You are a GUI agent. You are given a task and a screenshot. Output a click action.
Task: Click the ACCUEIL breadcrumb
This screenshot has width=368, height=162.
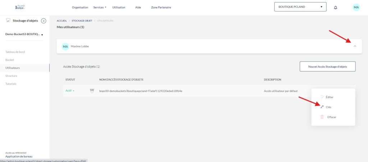click(62, 21)
